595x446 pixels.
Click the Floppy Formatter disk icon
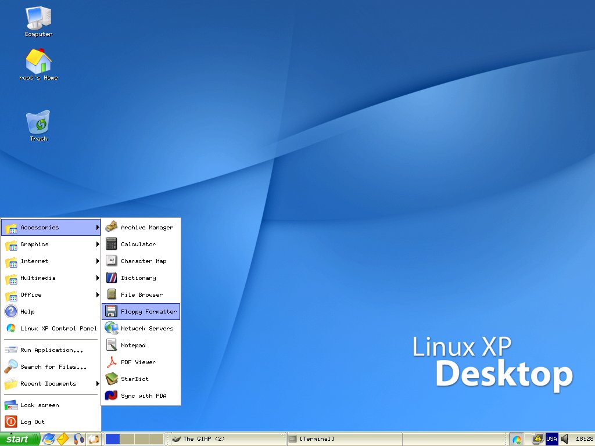tap(112, 311)
